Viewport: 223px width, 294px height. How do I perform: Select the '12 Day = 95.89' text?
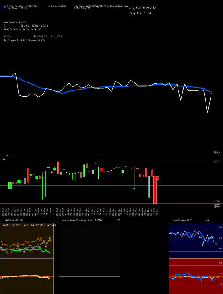click(17, 8)
